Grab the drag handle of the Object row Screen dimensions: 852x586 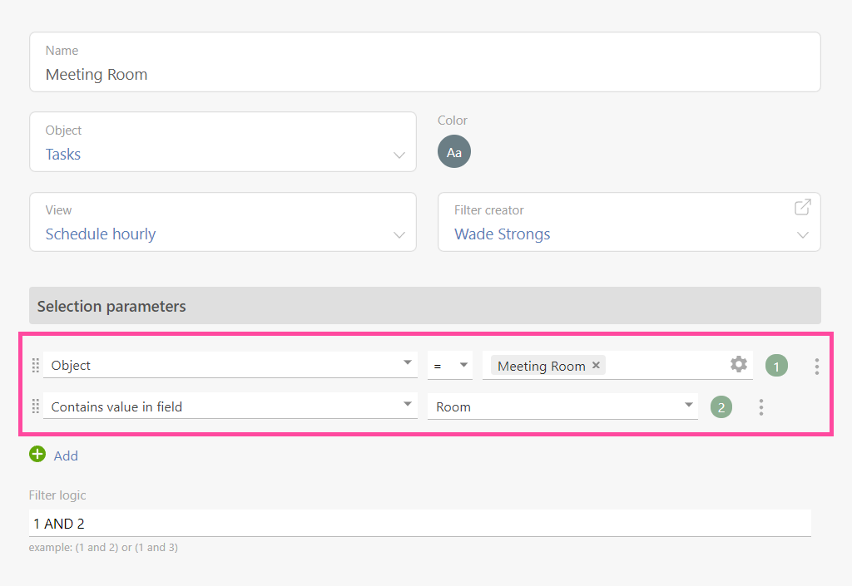(x=35, y=365)
